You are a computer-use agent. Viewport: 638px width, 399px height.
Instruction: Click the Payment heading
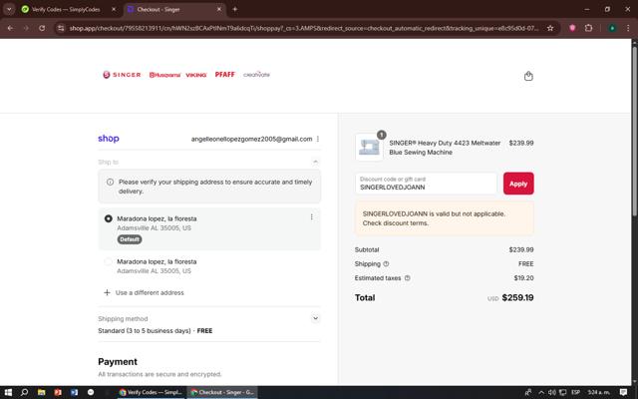118,361
